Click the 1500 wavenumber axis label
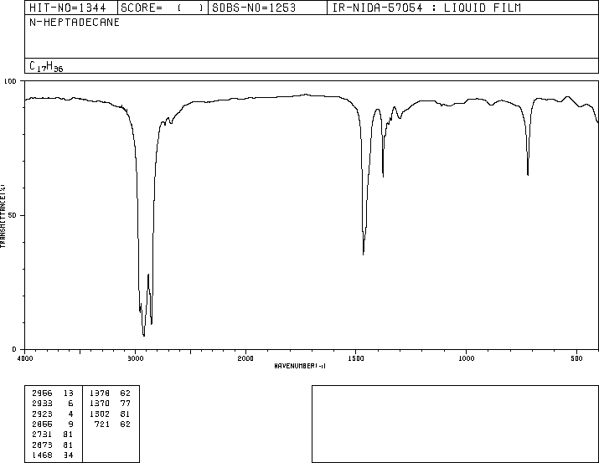 [356, 358]
